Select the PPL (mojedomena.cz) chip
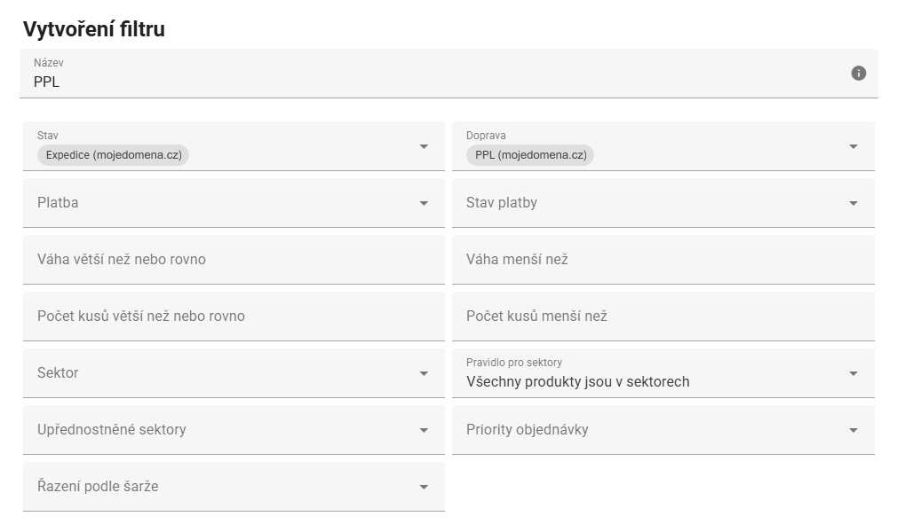 pyautogui.click(x=530, y=155)
